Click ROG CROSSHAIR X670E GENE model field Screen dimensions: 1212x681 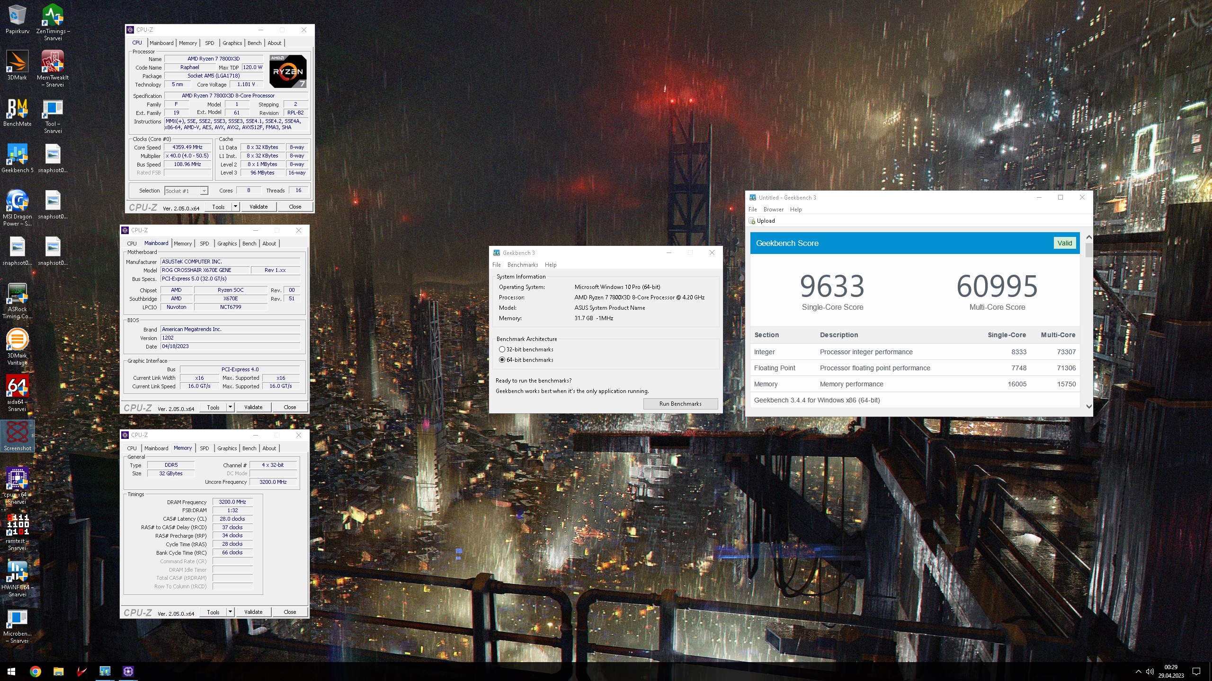coord(205,270)
